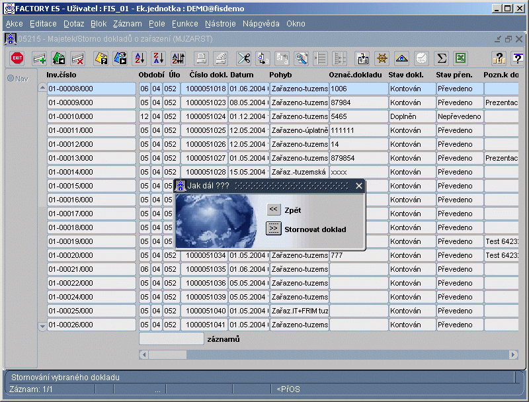Click the record count field next to záznamů

pyautogui.click(x=171, y=339)
